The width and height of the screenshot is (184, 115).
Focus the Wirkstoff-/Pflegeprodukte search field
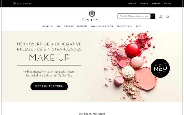(x=134, y=16)
